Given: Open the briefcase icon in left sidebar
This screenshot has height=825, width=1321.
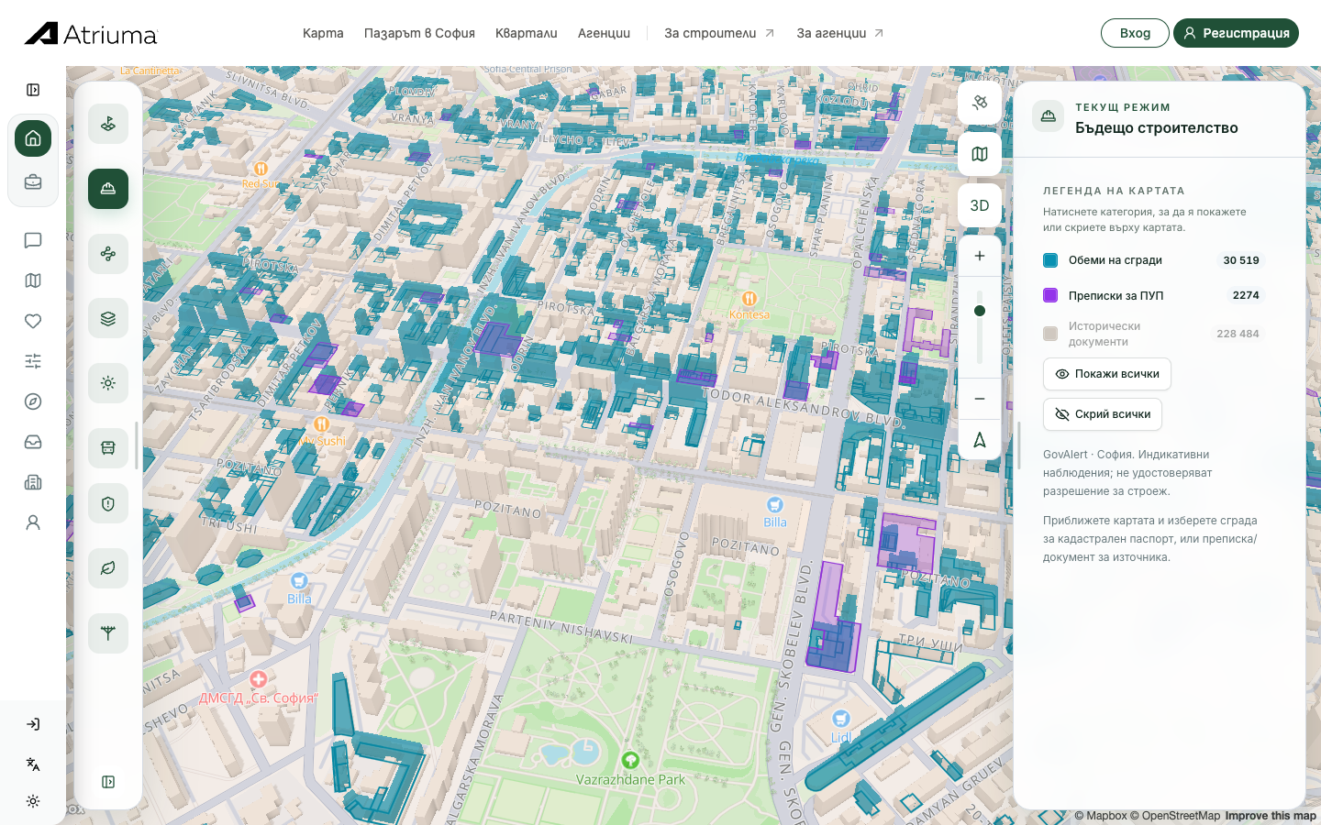Looking at the screenshot, I should coord(33,181).
